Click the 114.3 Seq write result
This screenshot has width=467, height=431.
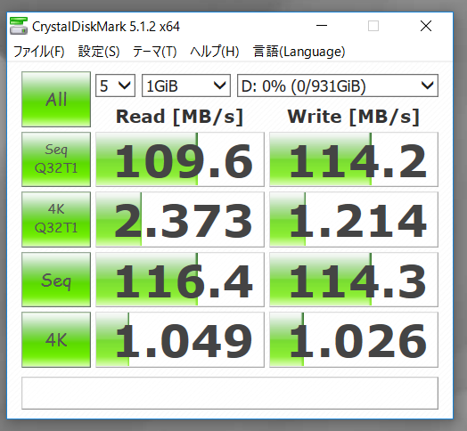(354, 280)
